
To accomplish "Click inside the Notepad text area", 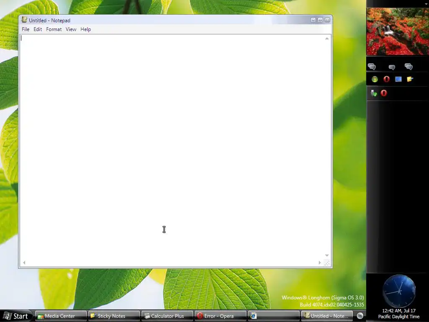I will tap(172, 147).
